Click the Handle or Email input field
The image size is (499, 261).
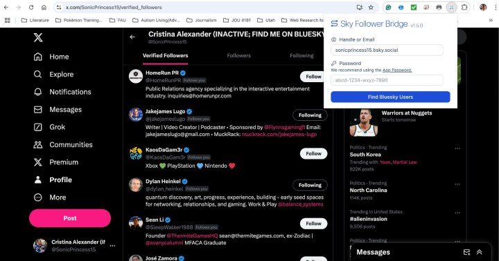click(x=387, y=50)
